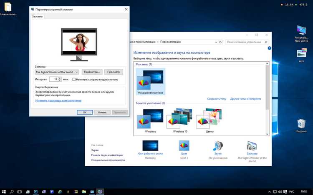
Task: Open the volume speaker tray icon
Action: (280, 192)
